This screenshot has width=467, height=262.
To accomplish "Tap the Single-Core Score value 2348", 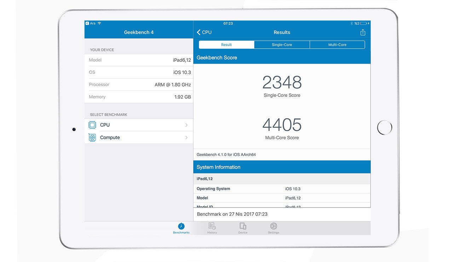I will click(x=282, y=83).
